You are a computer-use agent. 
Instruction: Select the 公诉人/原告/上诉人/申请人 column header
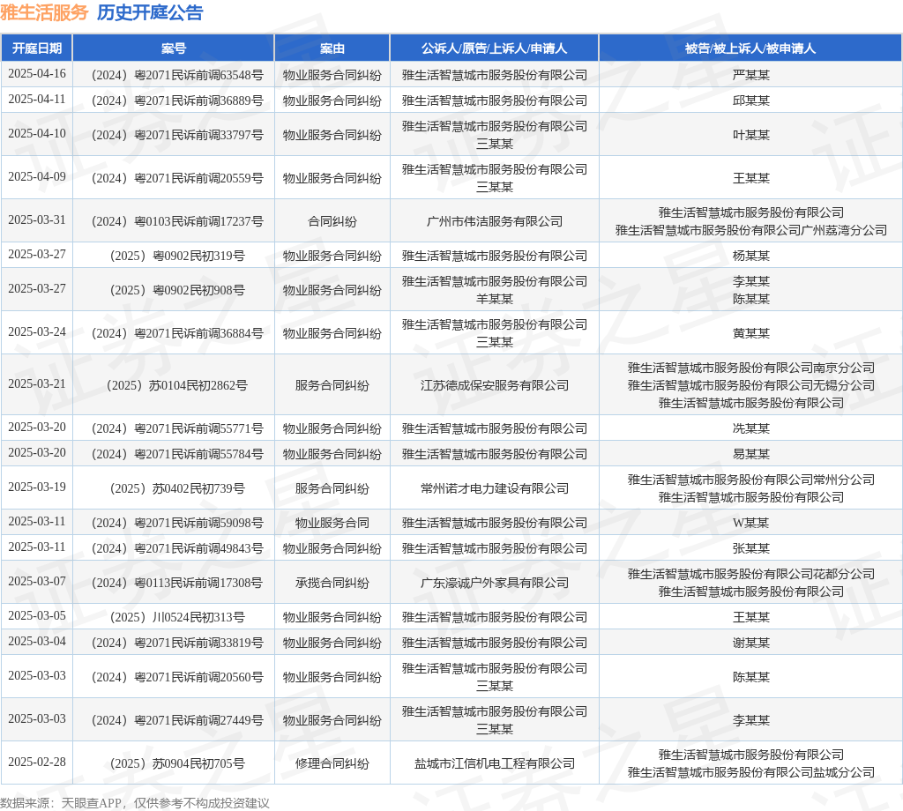click(x=494, y=48)
